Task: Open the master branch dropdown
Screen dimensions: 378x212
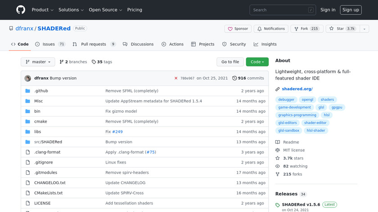Action: 38,62
